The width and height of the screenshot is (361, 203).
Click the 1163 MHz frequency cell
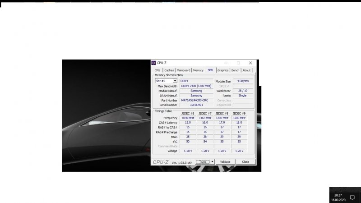tap(205, 118)
